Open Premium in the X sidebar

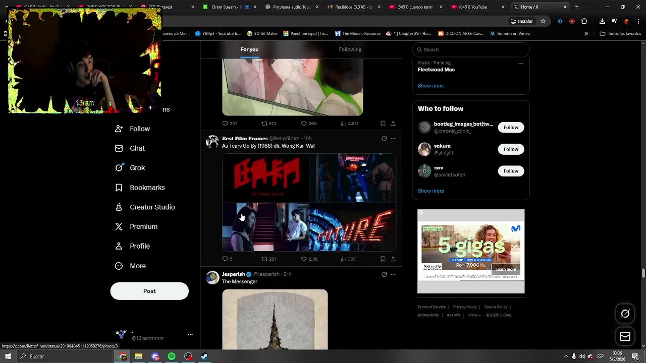click(x=136, y=227)
